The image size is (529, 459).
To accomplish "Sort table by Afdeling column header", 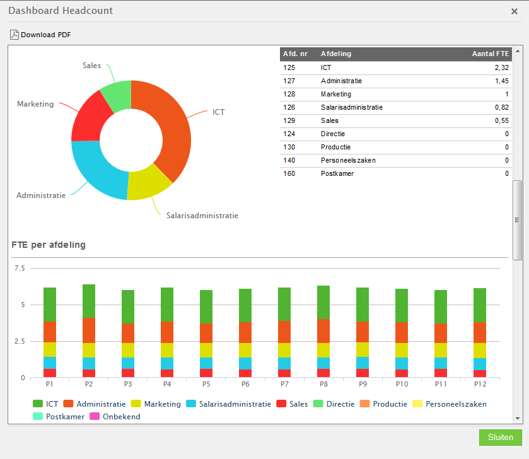I will pyautogui.click(x=336, y=54).
